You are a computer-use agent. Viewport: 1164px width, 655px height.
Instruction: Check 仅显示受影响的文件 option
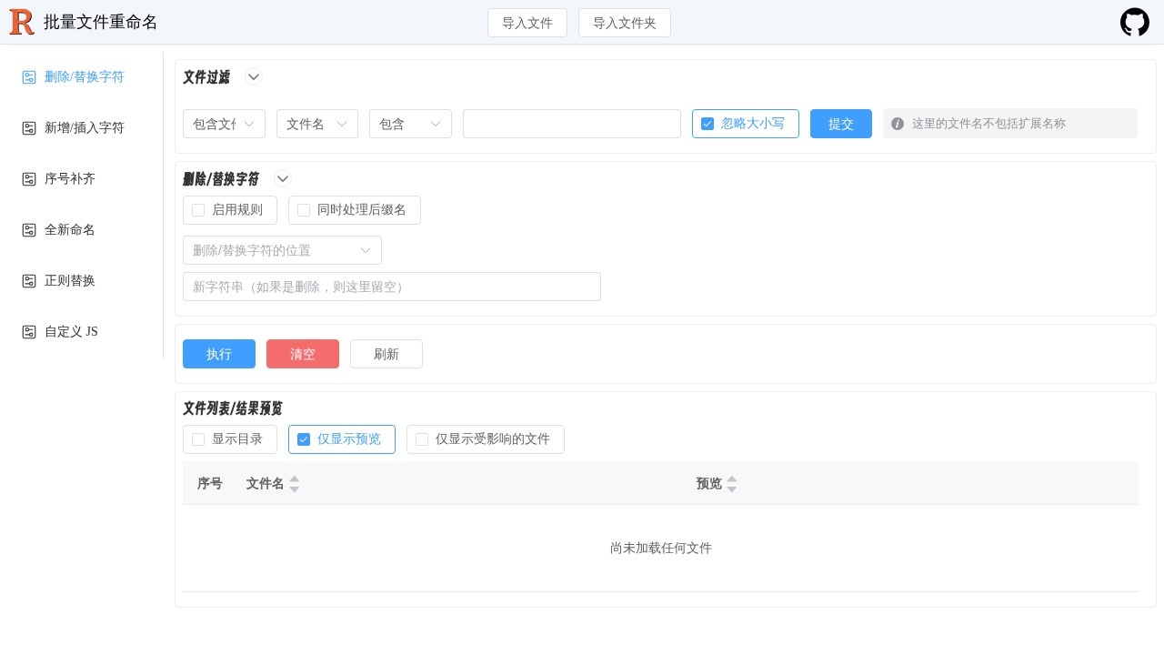pyautogui.click(x=422, y=439)
